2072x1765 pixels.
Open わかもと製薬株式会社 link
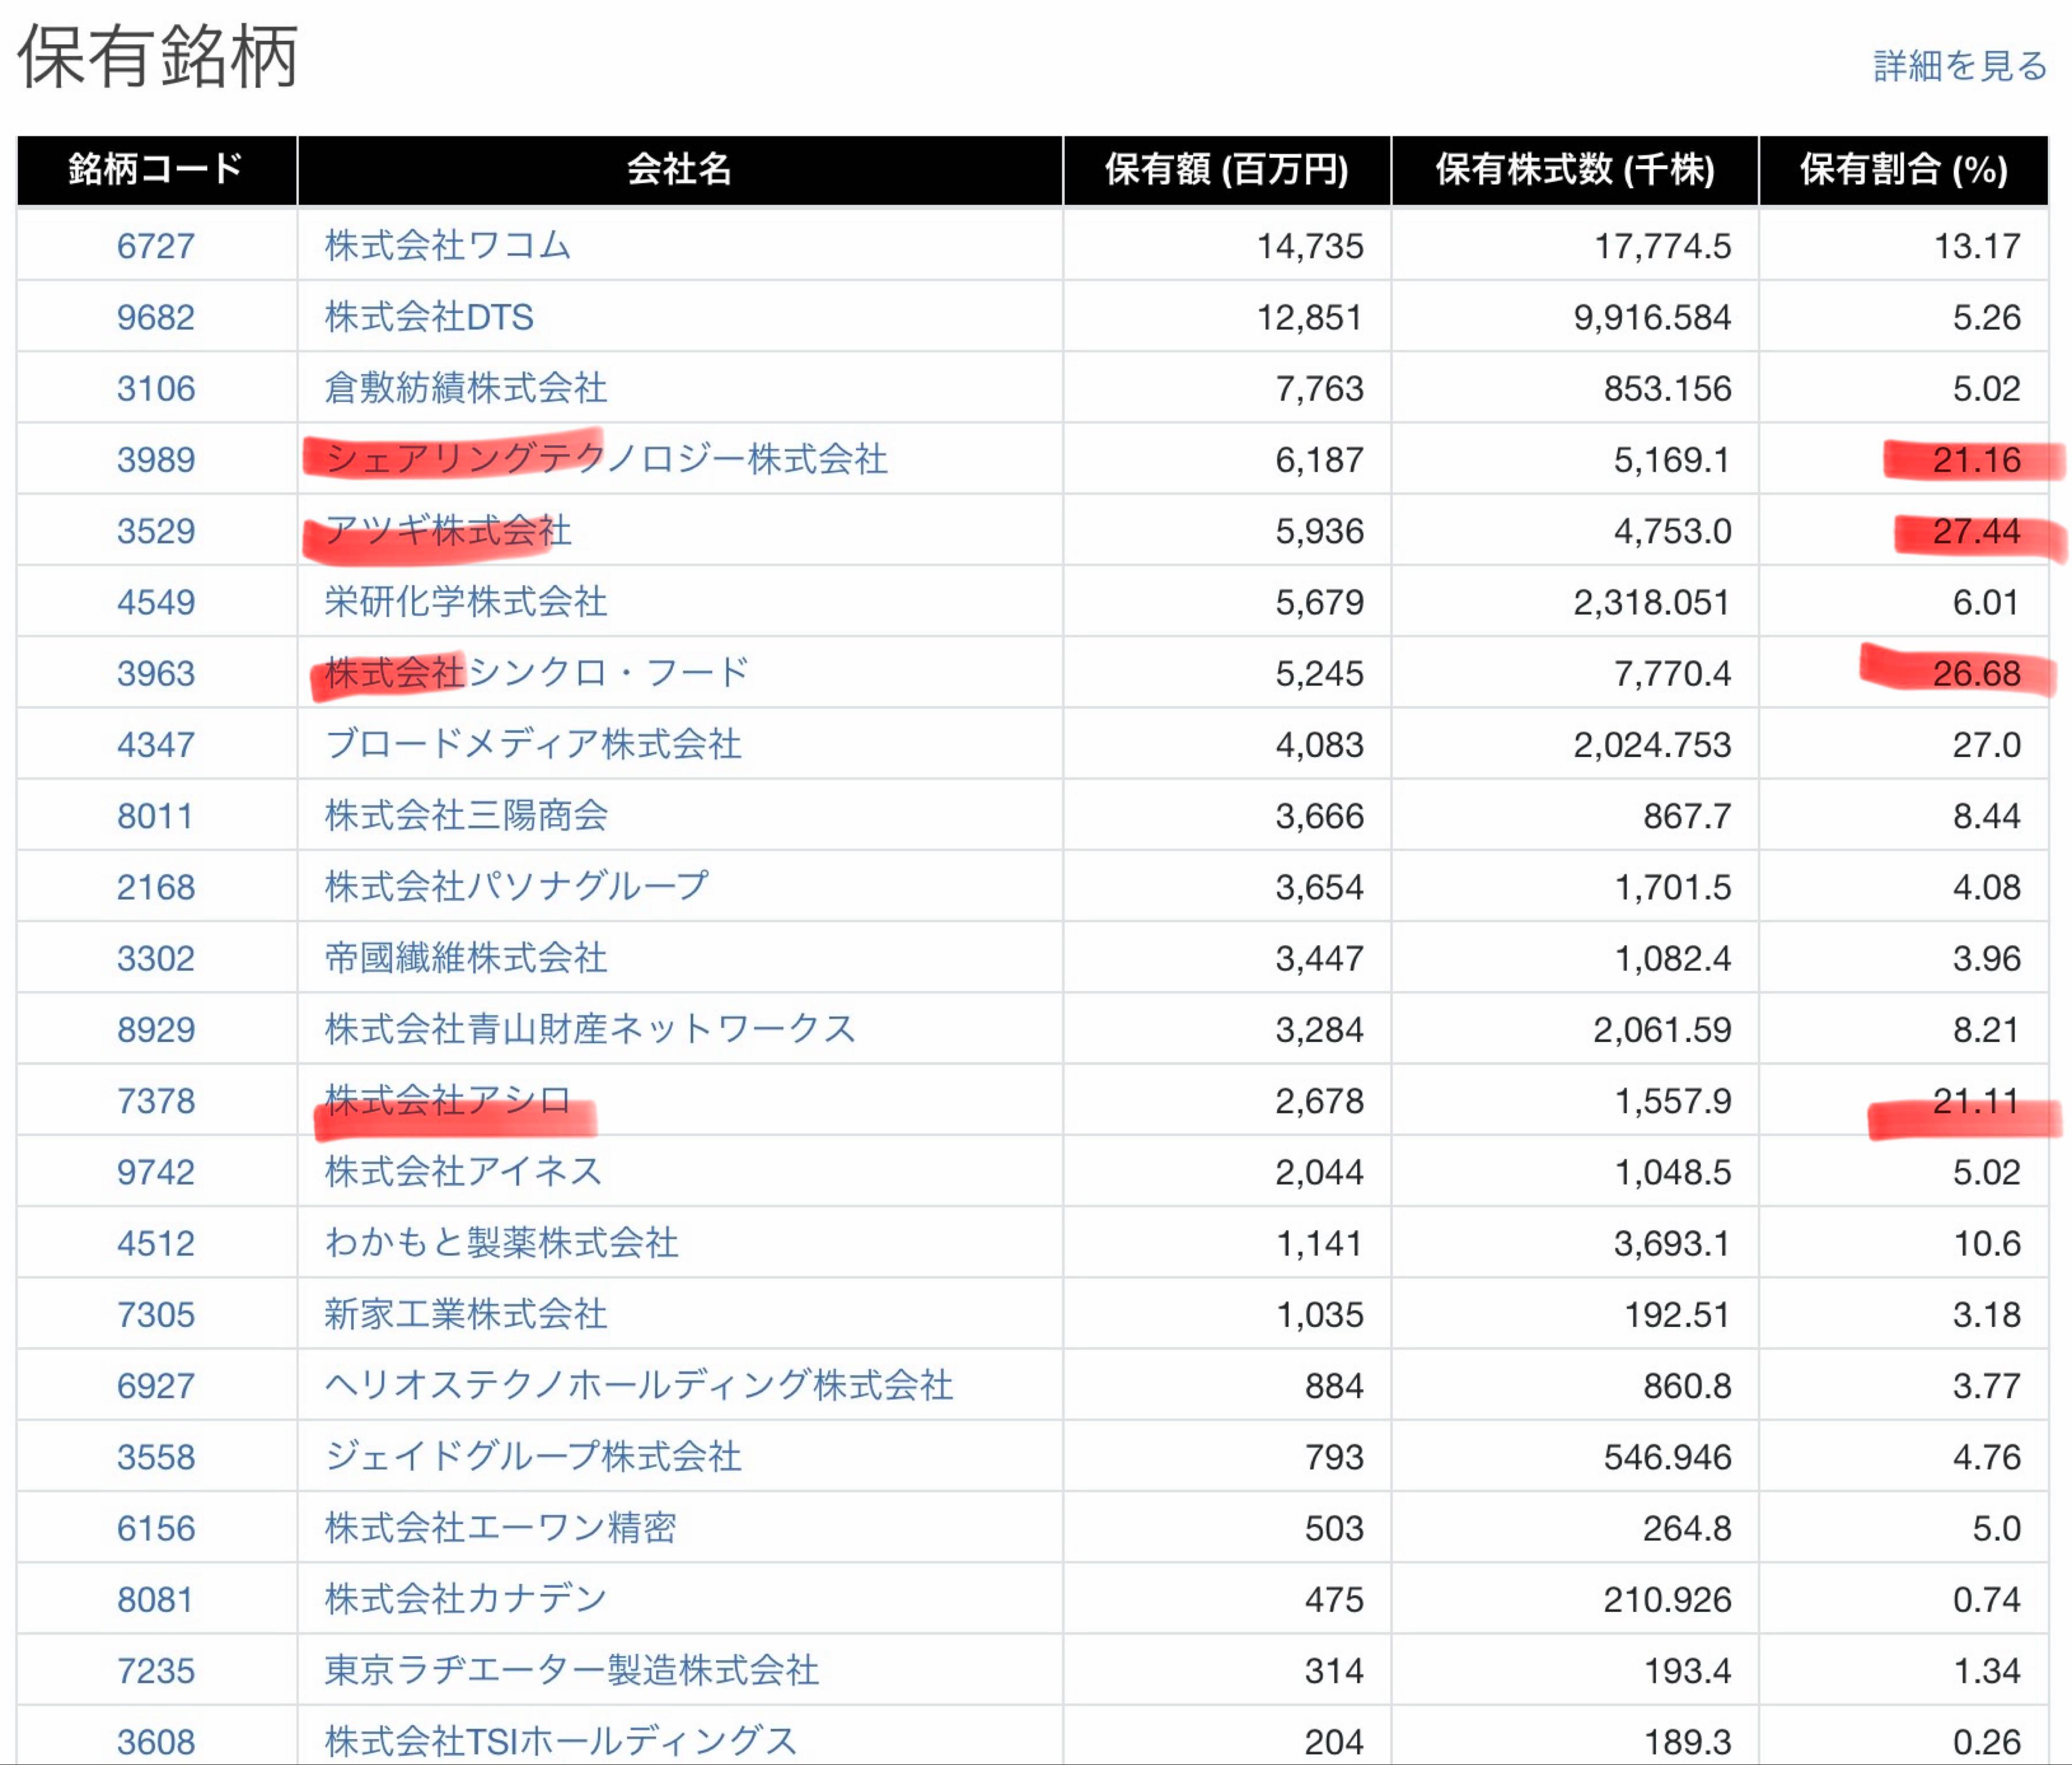tap(501, 1243)
